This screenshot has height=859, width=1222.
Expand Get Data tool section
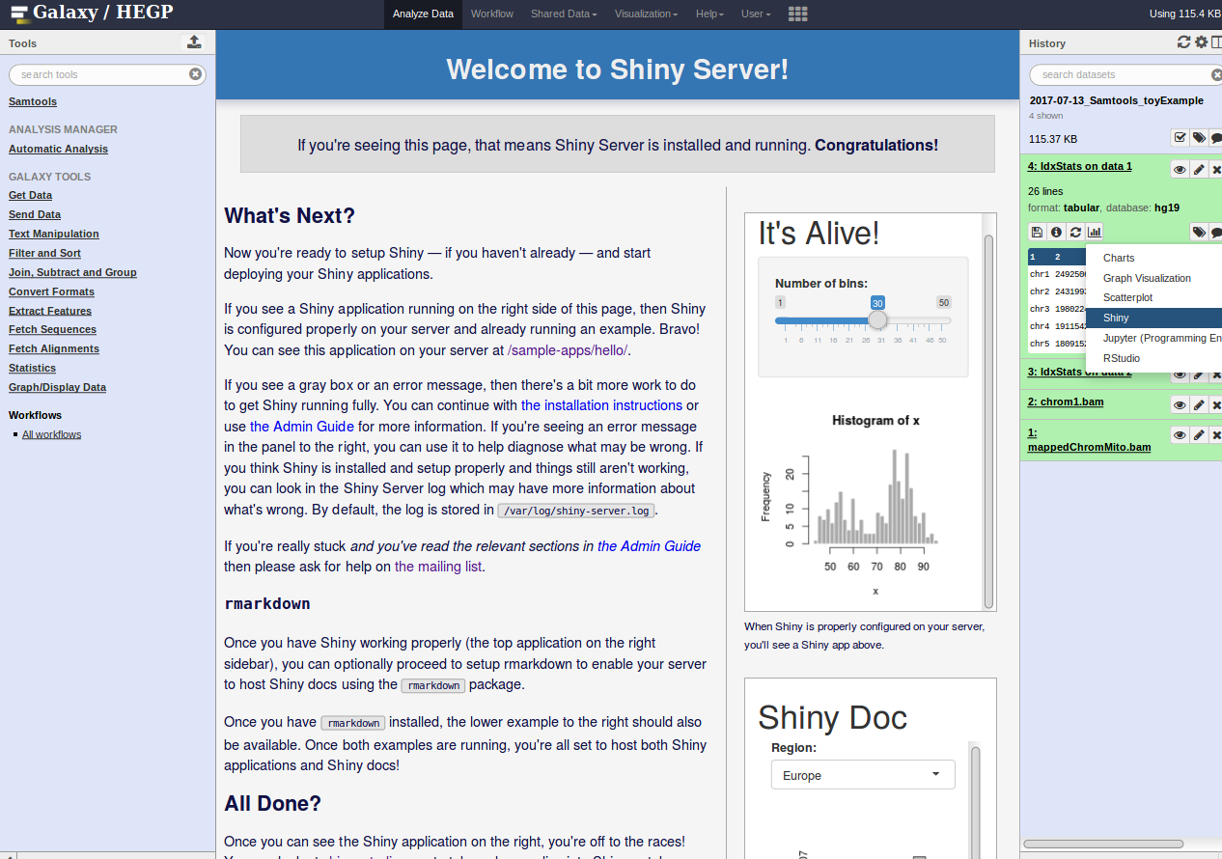[31, 195]
